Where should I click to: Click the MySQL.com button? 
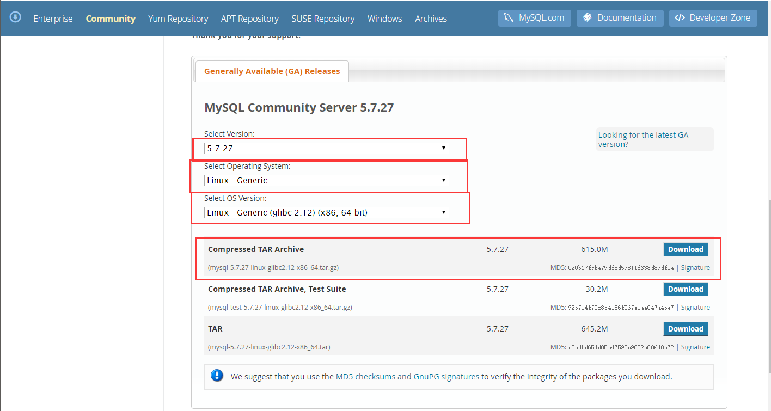[534, 17]
